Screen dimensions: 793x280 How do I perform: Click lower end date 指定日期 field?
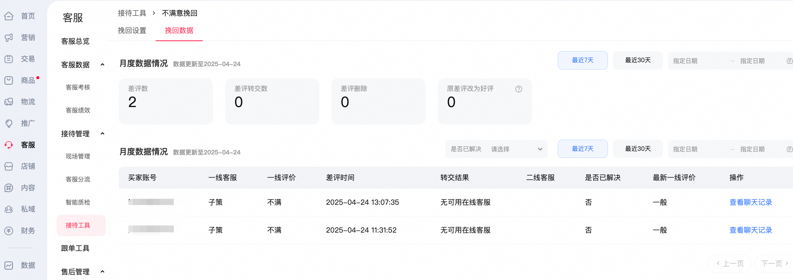(752, 149)
